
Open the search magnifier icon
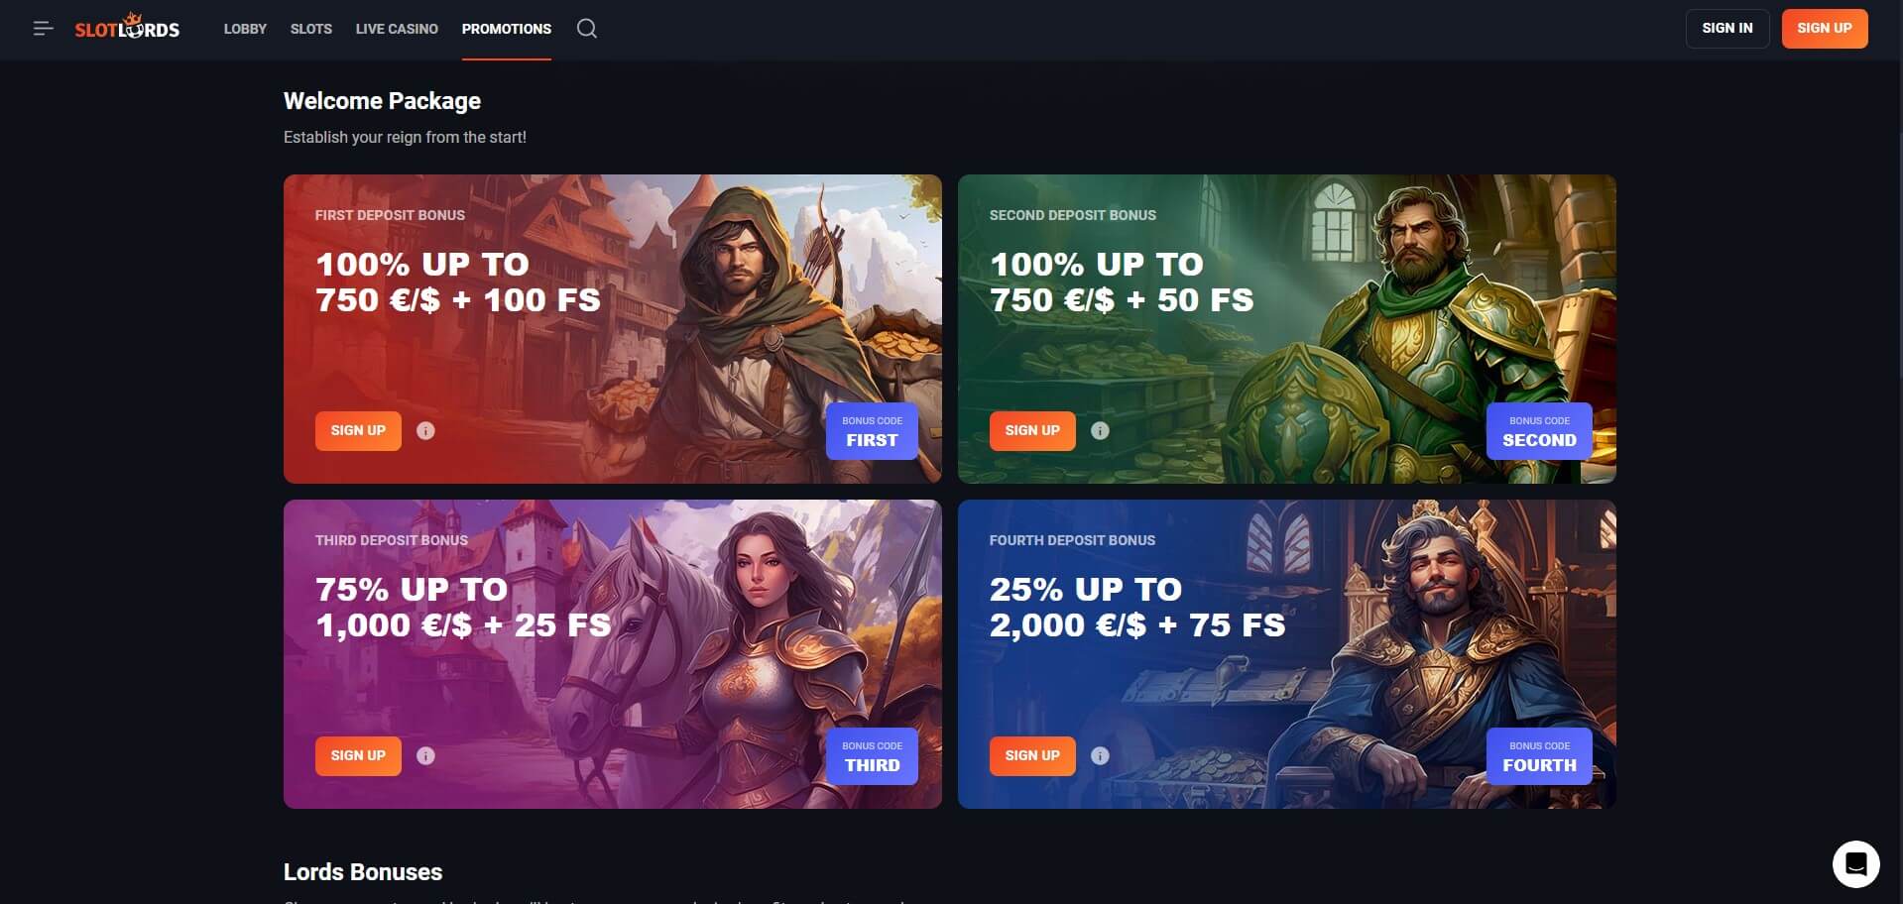coord(587,29)
